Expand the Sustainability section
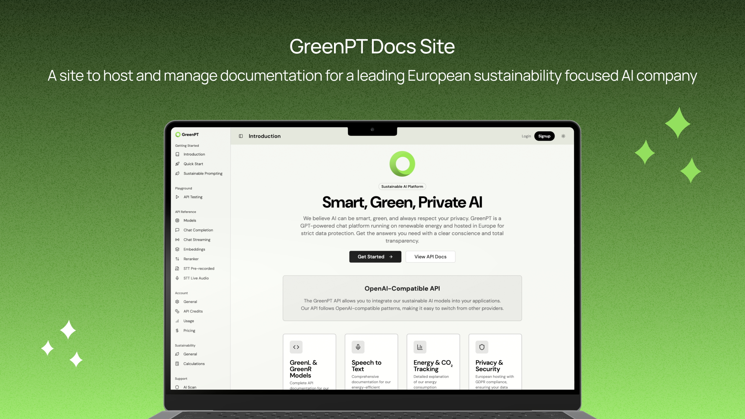The height and width of the screenshot is (419, 745). click(x=185, y=345)
